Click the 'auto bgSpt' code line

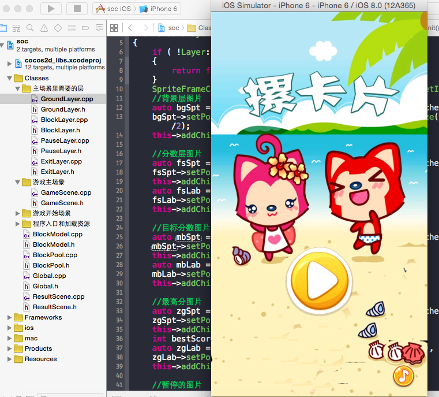pos(181,107)
